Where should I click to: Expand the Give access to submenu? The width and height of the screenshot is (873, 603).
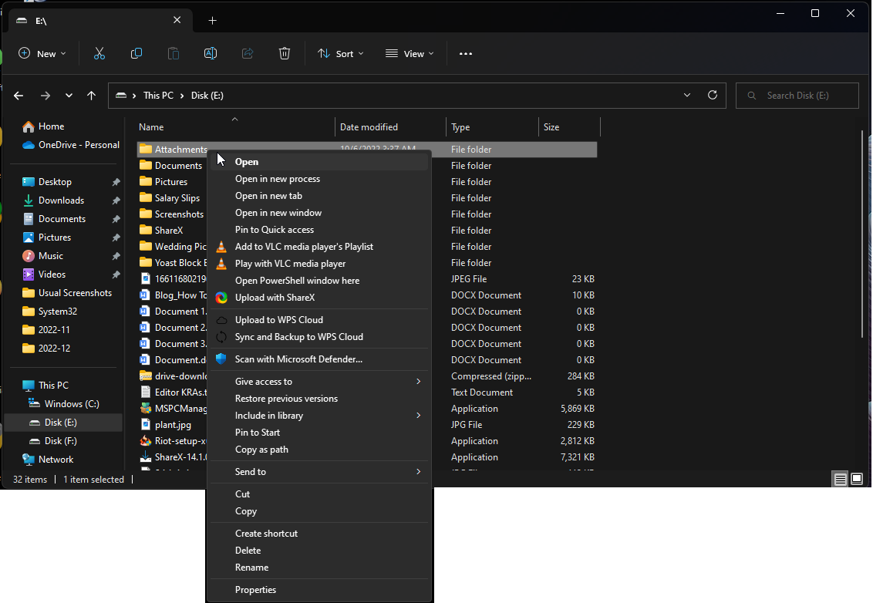pos(418,382)
